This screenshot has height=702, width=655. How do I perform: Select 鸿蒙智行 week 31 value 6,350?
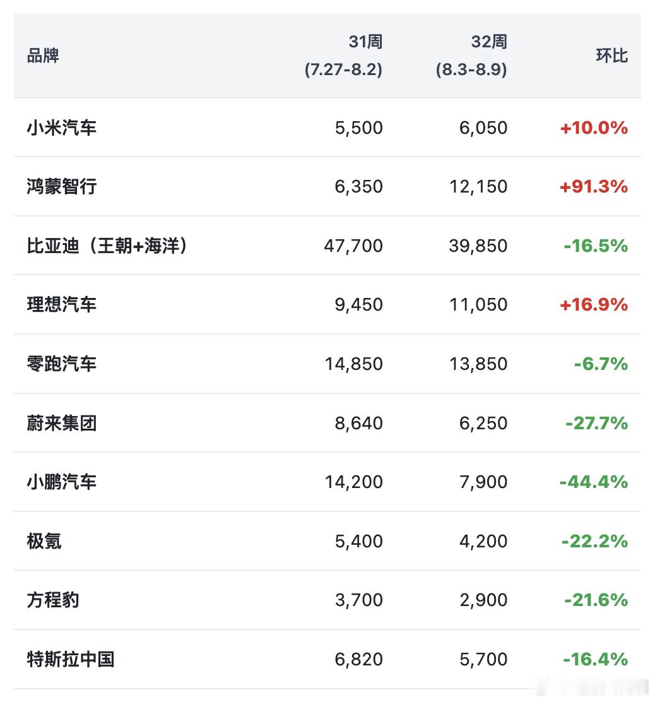coord(359,187)
